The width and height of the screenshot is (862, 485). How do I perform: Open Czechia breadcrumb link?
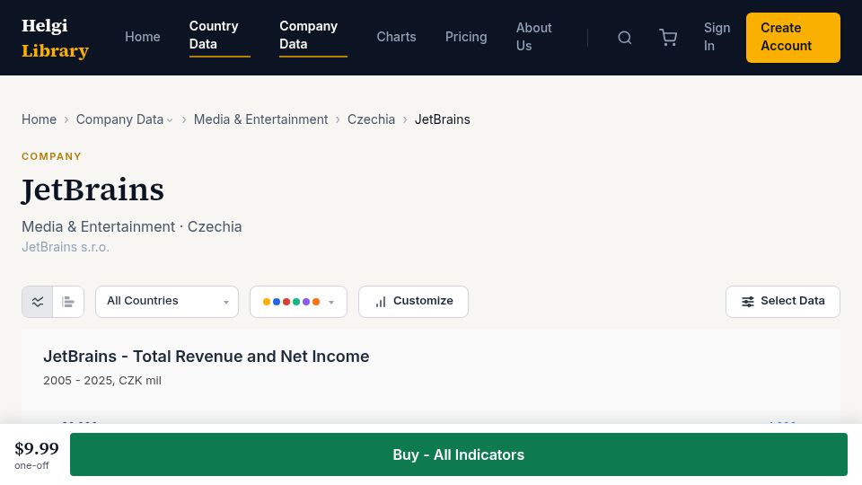371,119
